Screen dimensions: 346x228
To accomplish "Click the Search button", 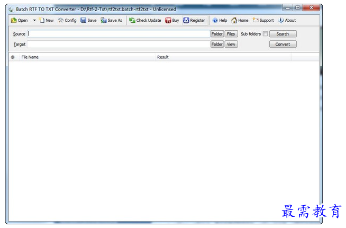I will (x=283, y=34).
